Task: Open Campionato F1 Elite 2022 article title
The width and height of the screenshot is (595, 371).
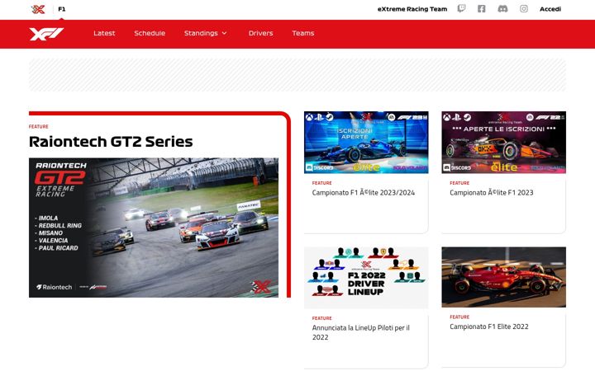Action: 488,326
